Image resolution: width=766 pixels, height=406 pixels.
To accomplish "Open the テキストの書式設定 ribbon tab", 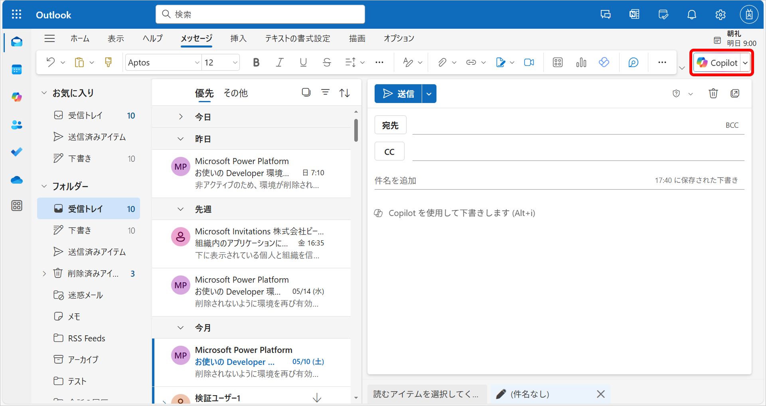I will coord(298,38).
